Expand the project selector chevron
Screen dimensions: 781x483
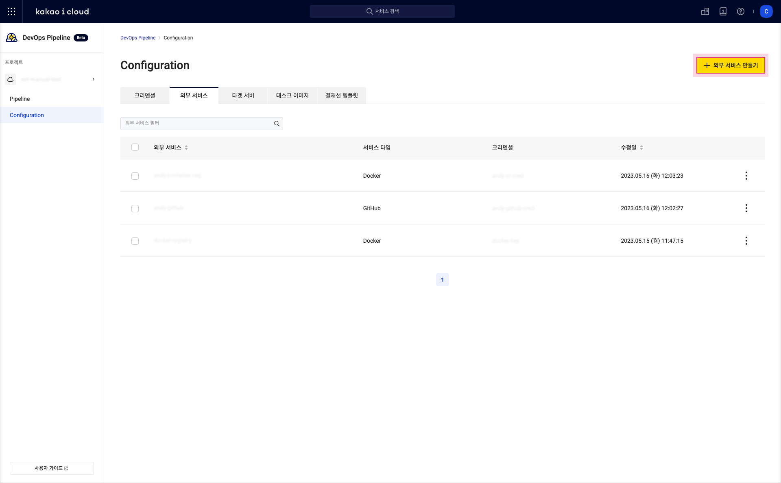pyautogui.click(x=94, y=79)
